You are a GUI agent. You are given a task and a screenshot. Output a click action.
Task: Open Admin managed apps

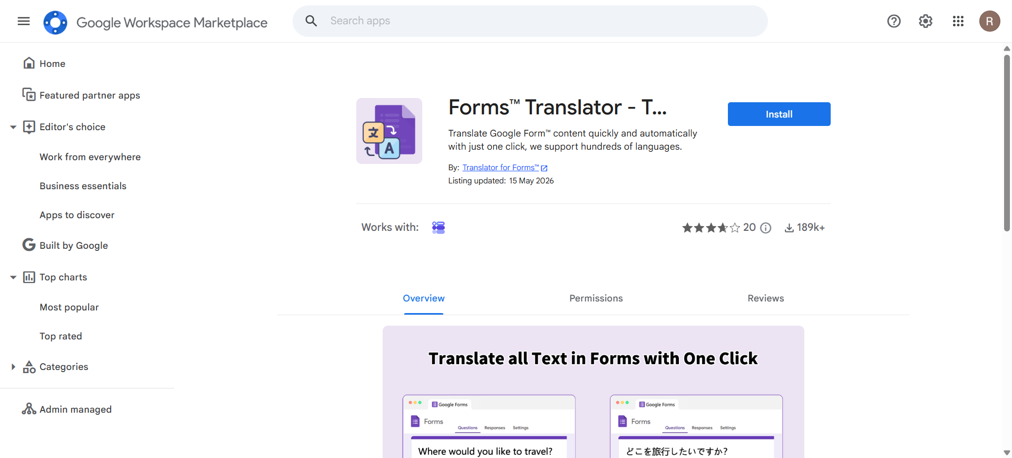point(75,410)
